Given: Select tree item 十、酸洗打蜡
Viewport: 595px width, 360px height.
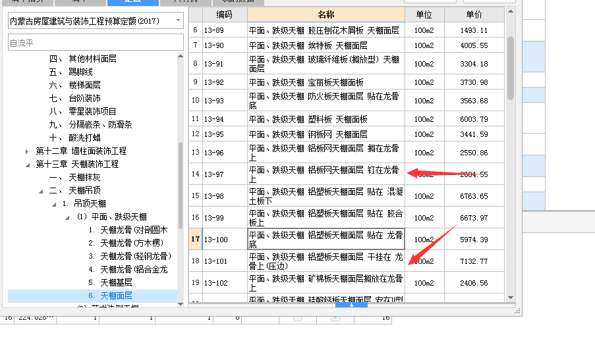Looking at the screenshot, I should (x=74, y=138).
